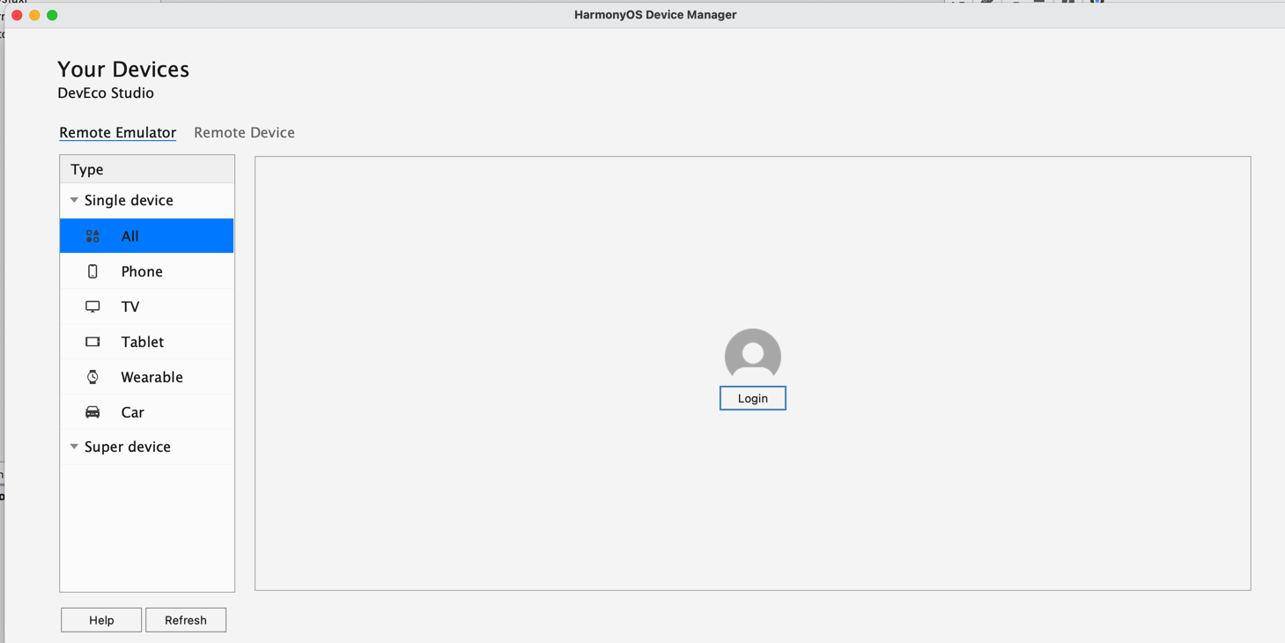
Task: Open the Remote Emulator tab
Action: [117, 132]
